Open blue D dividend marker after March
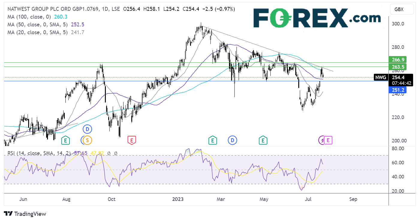 (232, 140)
